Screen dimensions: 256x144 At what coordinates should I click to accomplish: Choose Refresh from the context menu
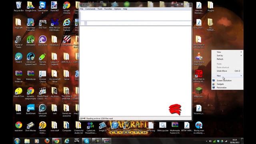pyautogui.click(x=227, y=59)
